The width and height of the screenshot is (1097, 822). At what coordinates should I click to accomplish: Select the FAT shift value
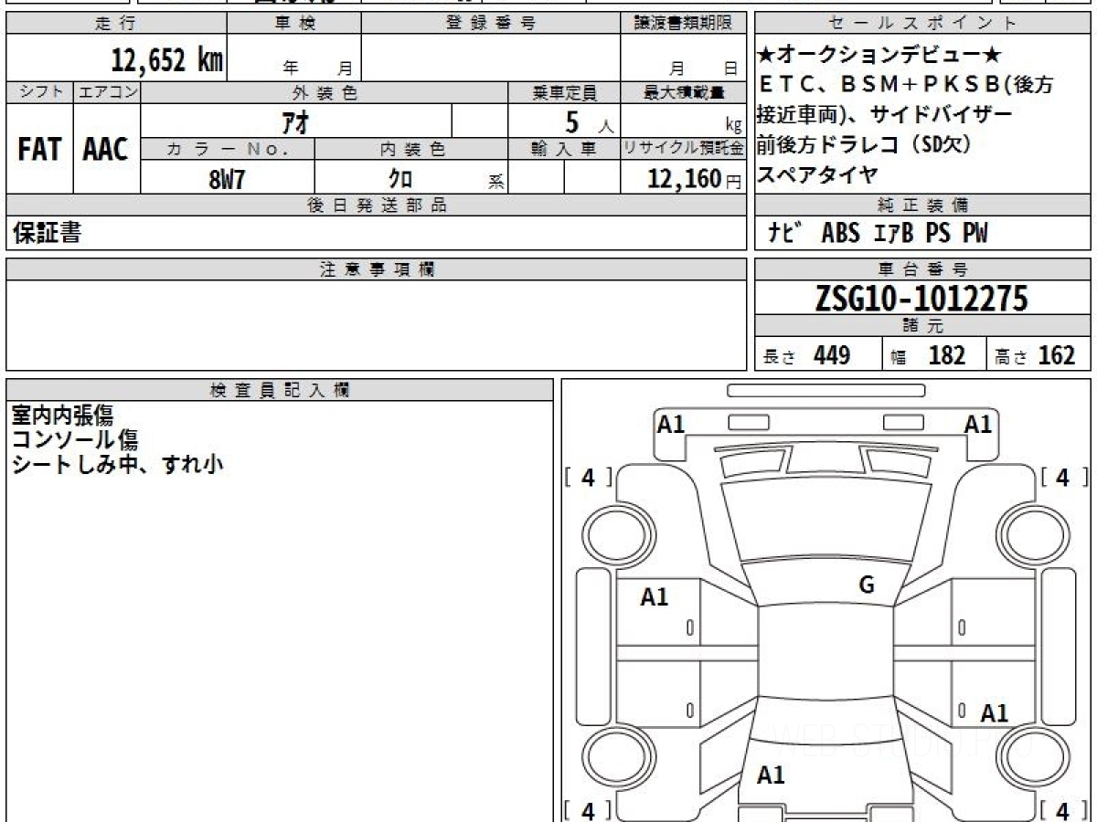click(39, 149)
